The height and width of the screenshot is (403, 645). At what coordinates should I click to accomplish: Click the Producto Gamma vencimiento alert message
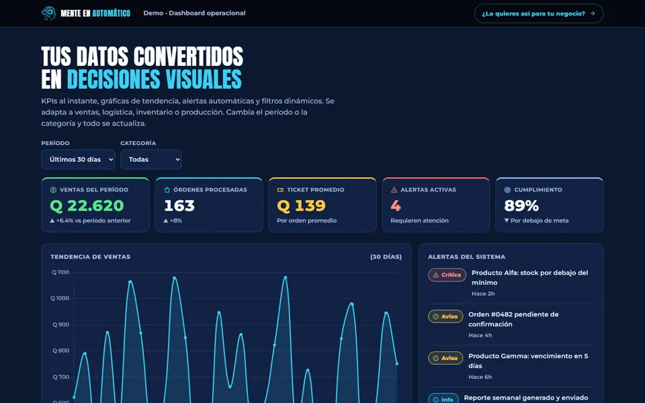tap(528, 361)
